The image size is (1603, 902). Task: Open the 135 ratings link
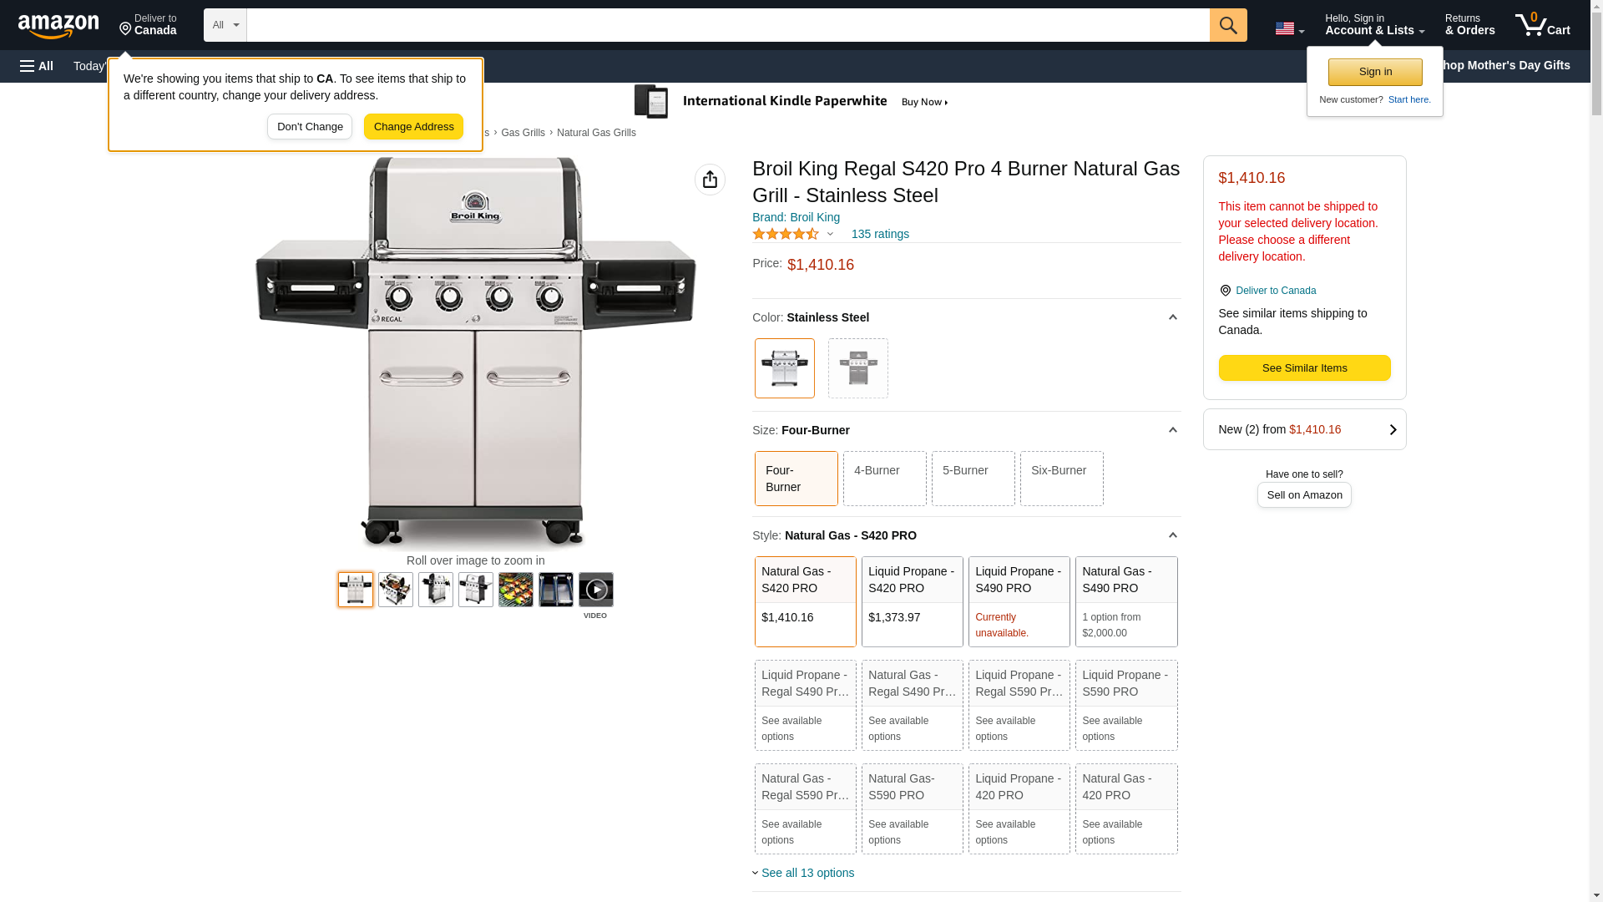pos(880,235)
